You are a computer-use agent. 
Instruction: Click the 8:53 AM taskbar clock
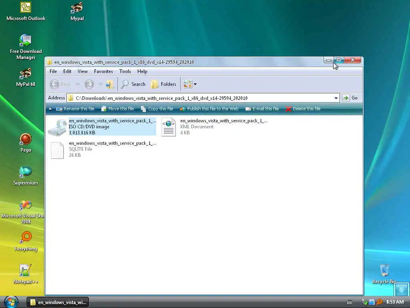395,302
